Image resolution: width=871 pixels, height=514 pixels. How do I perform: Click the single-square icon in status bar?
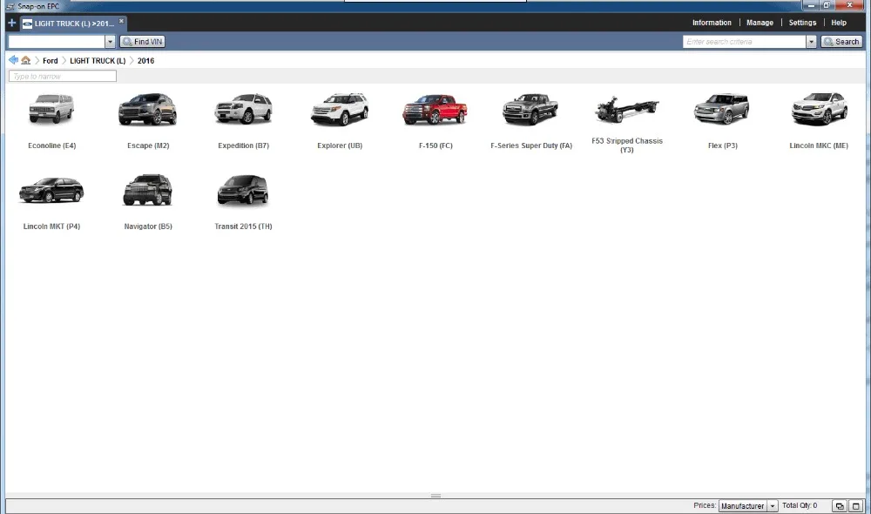click(855, 506)
